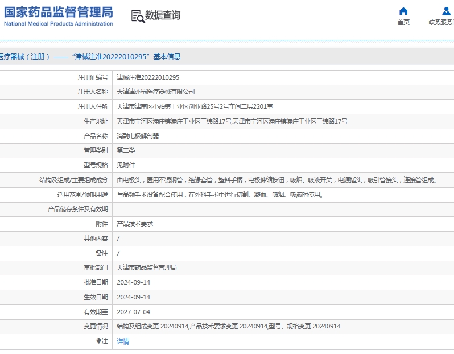Click the 管理类别 label

96,150
